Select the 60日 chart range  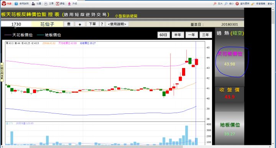(164, 35)
